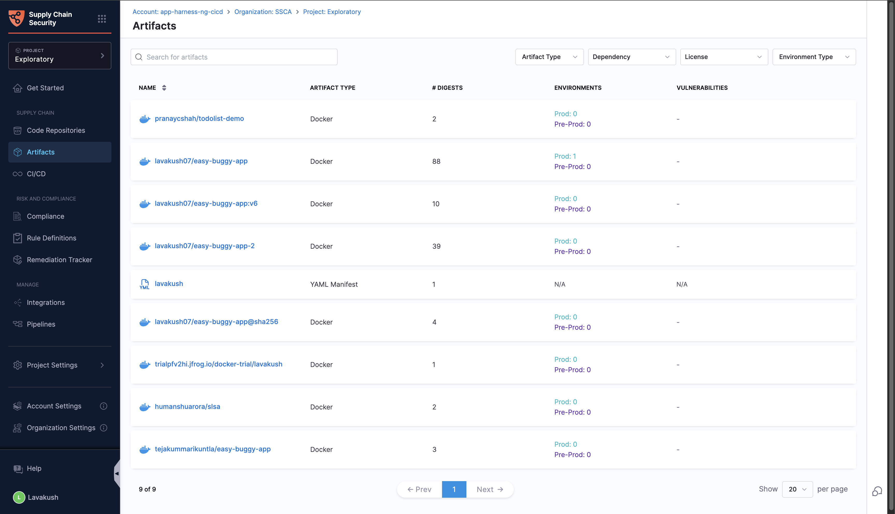Expand the Project Settings submenu
The height and width of the screenshot is (514, 895).
tap(102, 365)
